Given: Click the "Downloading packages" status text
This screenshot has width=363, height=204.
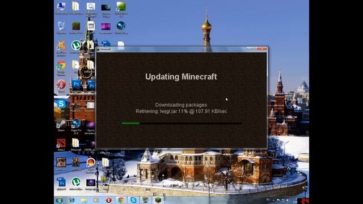Looking at the screenshot, I should [x=181, y=105].
